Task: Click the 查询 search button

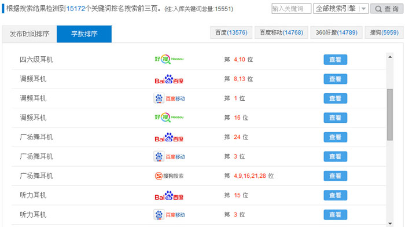Action: coord(386,9)
